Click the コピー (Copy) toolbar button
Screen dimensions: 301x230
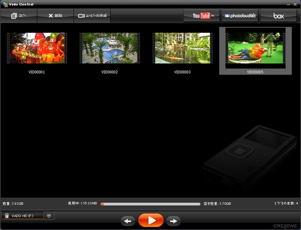click(x=19, y=15)
